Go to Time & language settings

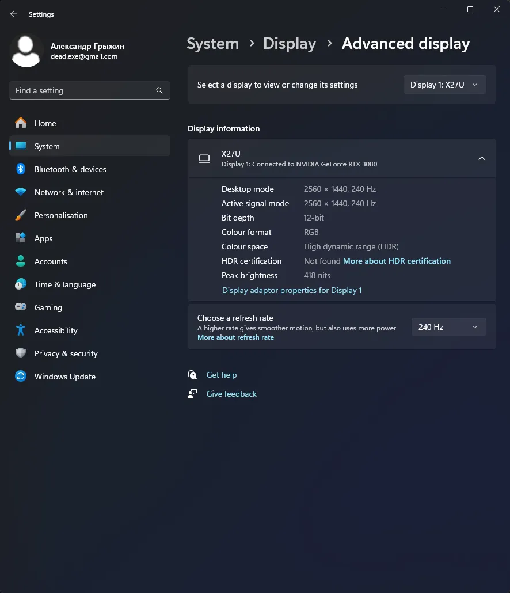[64, 284]
